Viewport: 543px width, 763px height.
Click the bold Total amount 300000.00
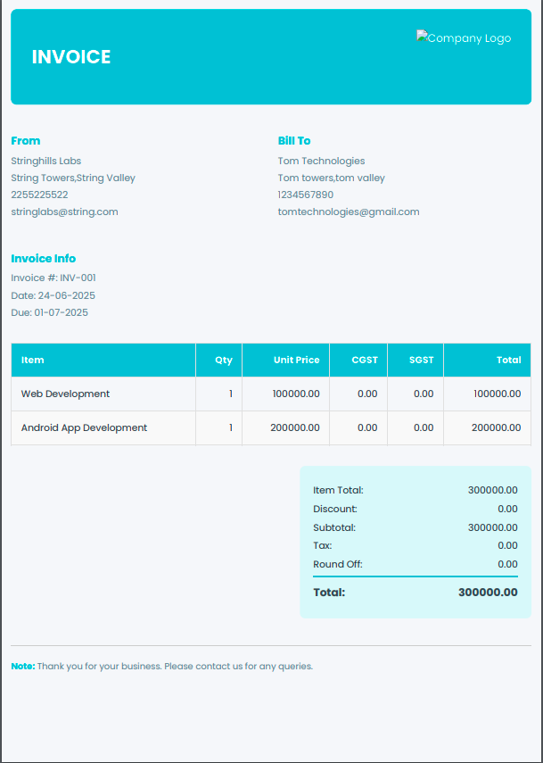click(x=488, y=593)
